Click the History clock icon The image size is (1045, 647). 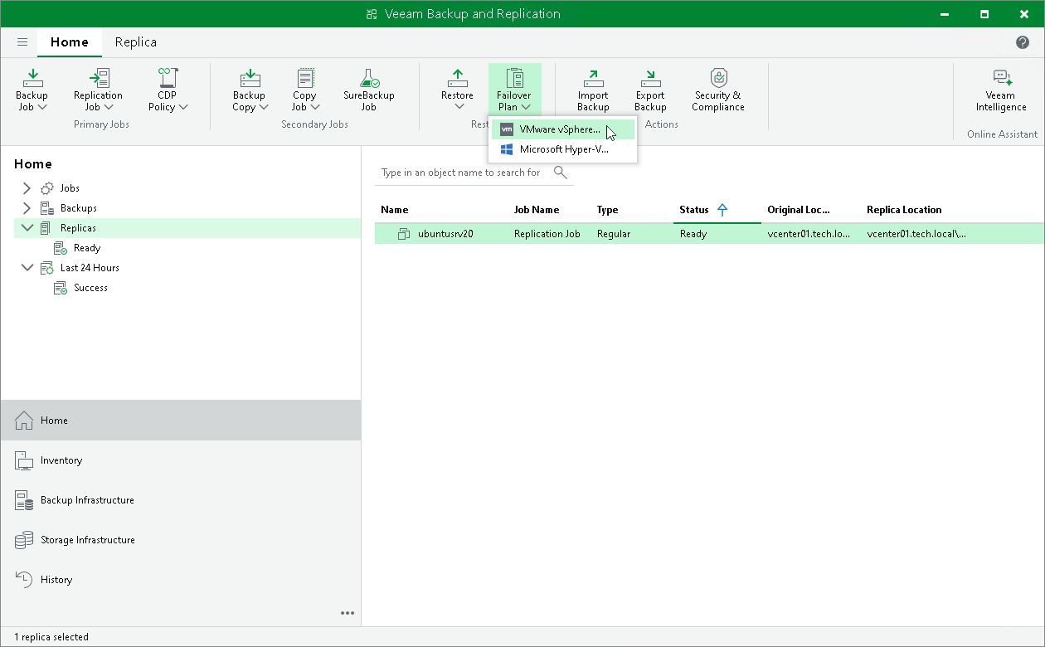pyautogui.click(x=24, y=580)
